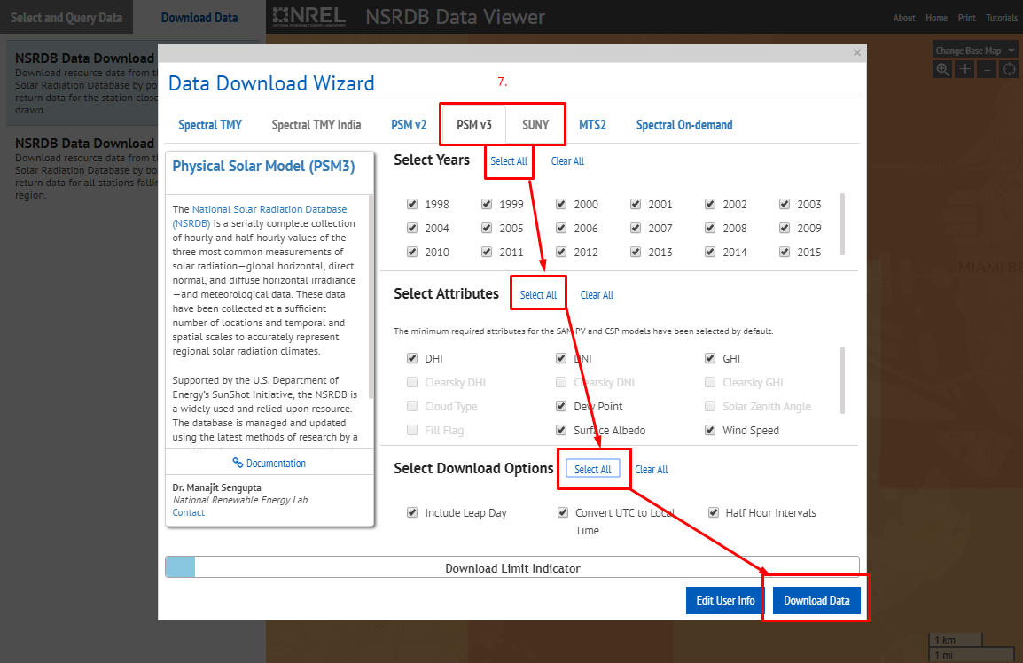Switch to Spectral TMY tab
Screen dimensions: 1023x663
coord(210,125)
